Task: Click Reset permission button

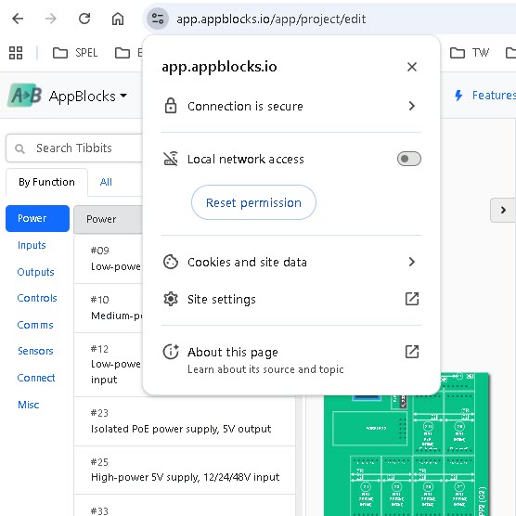Action: tap(253, 202)
